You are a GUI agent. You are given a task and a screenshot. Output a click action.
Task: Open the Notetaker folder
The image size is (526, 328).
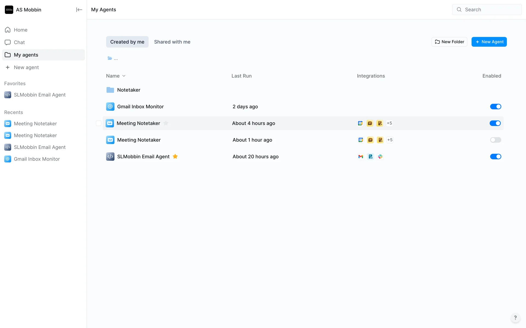click(128, 90)
